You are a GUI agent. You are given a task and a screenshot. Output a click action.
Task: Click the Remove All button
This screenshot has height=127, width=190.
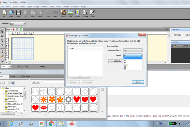[x=88, y=82]
